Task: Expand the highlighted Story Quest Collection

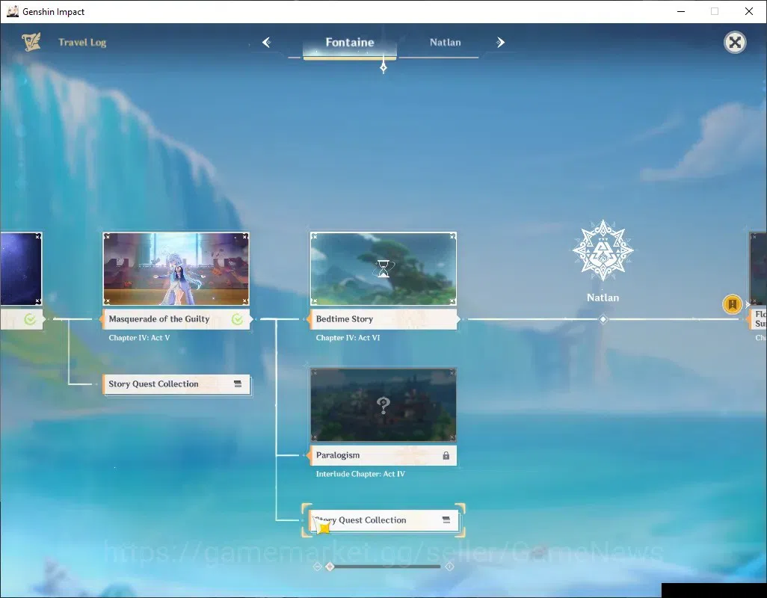Action: pos(384,520)
